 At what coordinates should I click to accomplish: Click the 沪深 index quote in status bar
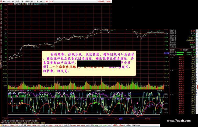coord(79,125)
